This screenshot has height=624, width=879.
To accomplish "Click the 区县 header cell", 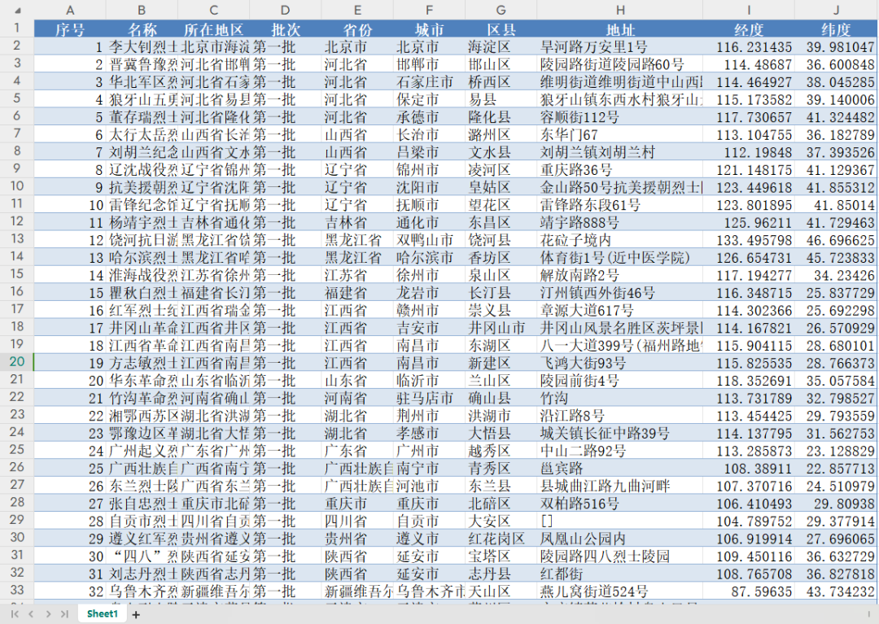I will click(x=501, y=29).
